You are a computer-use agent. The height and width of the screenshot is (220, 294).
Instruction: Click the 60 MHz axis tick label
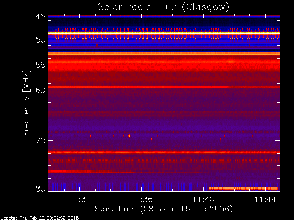(x=40, y=90)
